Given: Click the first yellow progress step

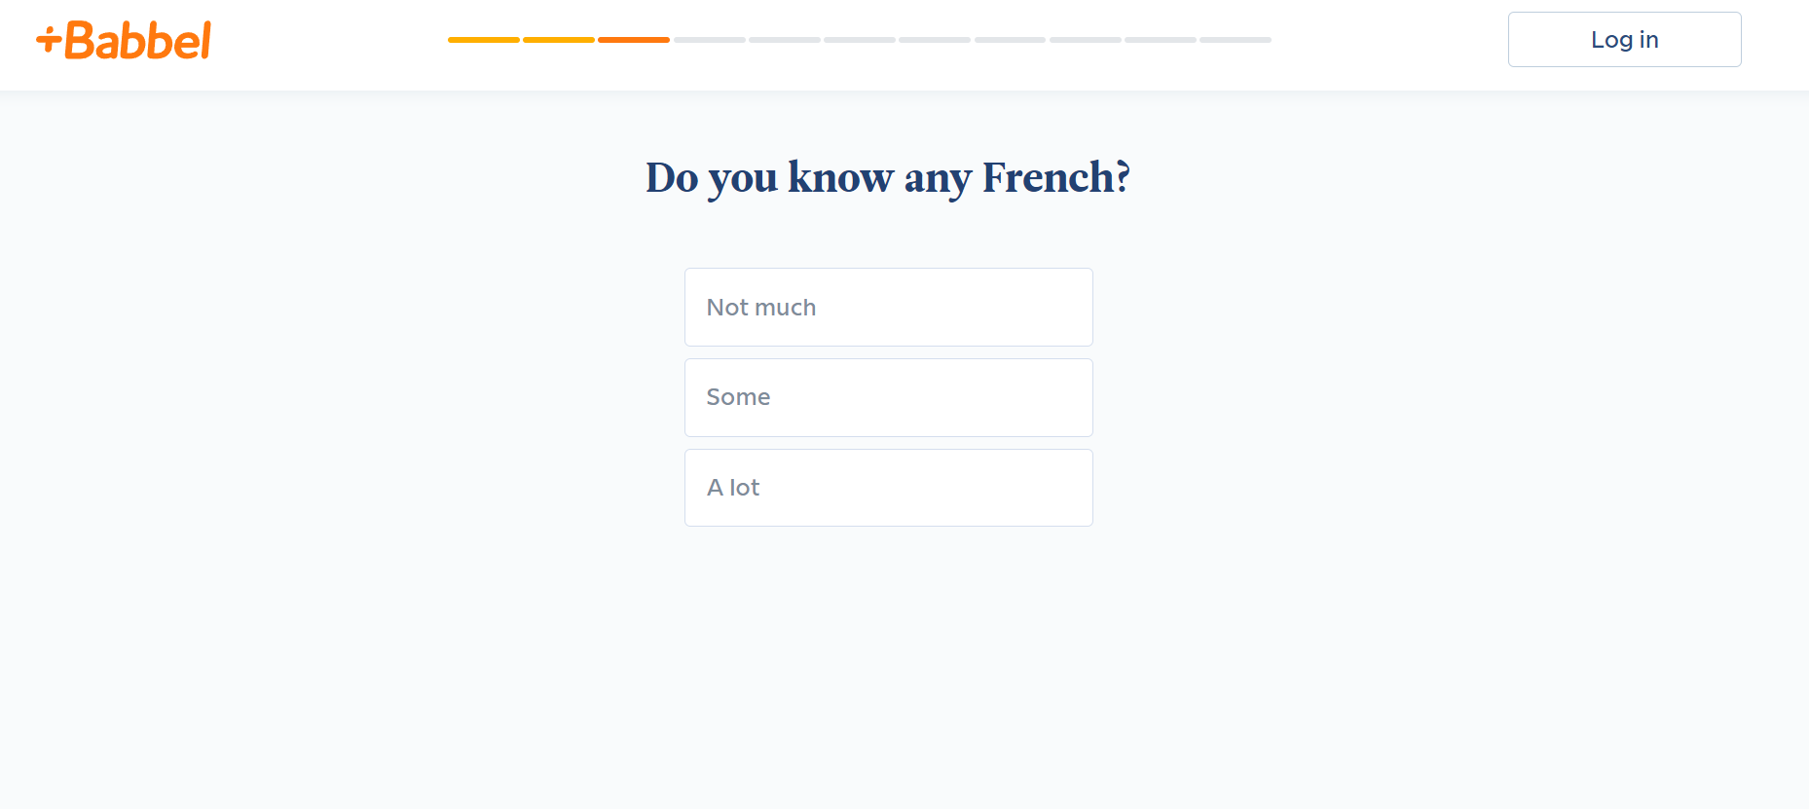Looking at the screenshot, I should click(483, 40).
